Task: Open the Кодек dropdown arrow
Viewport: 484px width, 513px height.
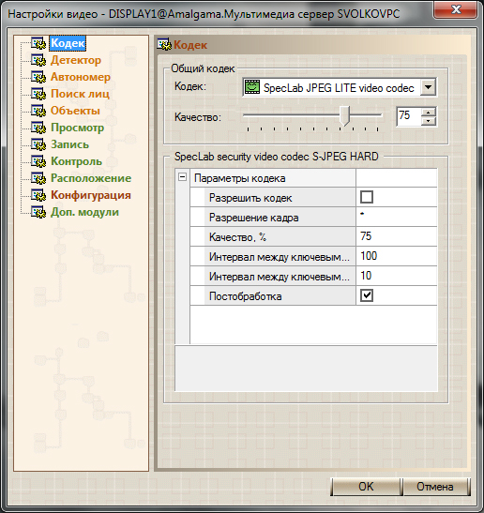Action: coord(428,87)
